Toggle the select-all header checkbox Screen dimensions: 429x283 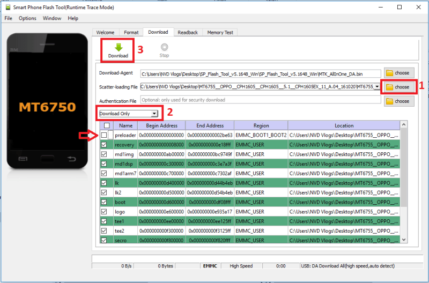pos(107,125)
